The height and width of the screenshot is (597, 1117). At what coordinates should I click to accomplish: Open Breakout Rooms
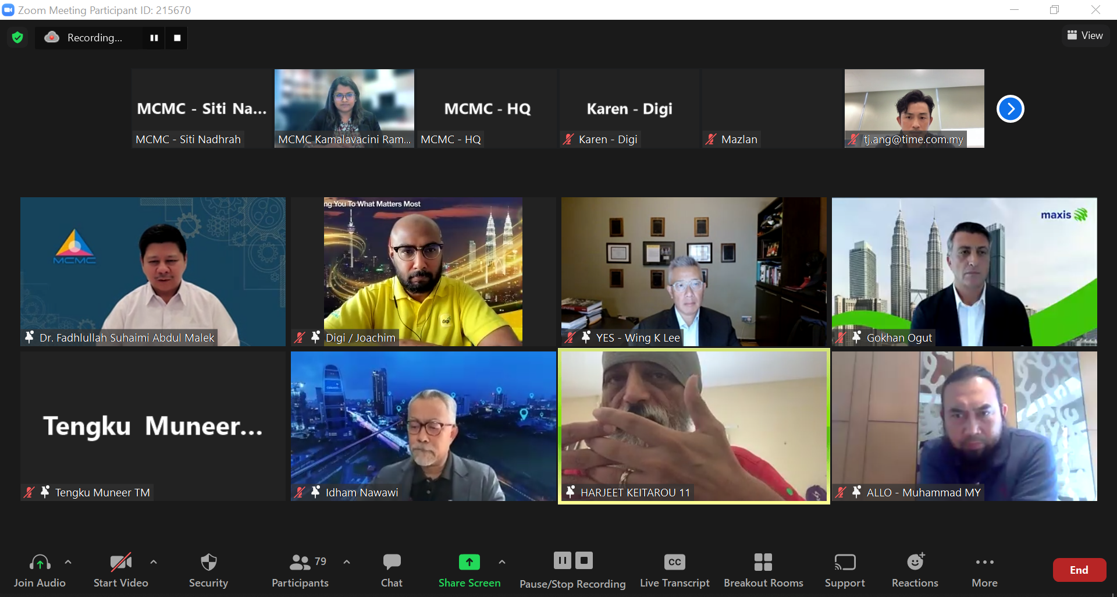(x=763, y=570)
